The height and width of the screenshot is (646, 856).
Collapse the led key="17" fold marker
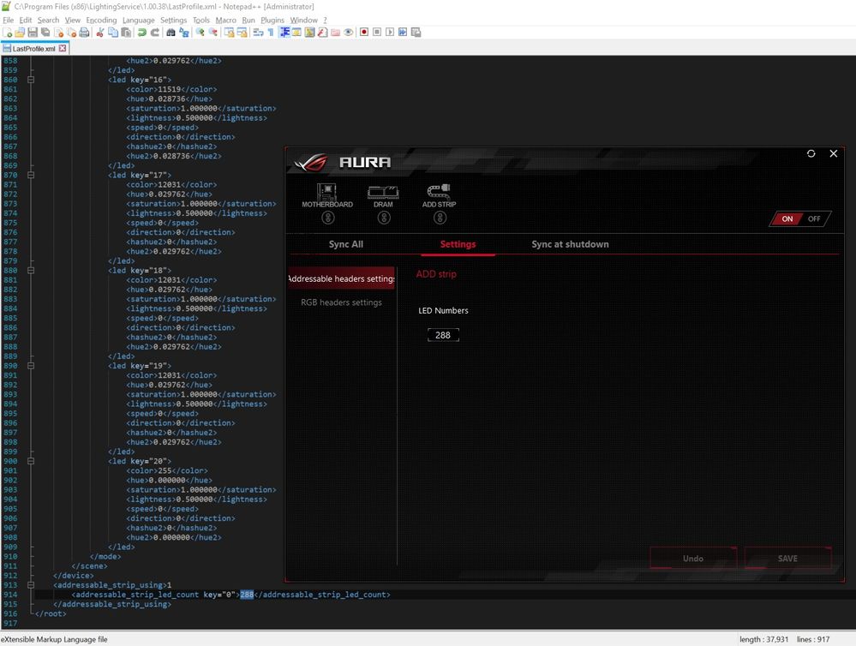(31, 176)
